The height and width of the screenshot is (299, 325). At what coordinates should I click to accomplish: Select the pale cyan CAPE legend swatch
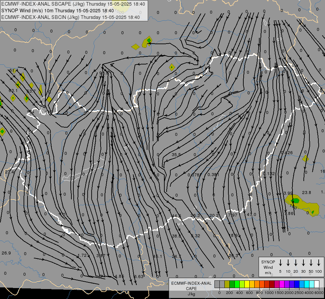tap(312, 284)
